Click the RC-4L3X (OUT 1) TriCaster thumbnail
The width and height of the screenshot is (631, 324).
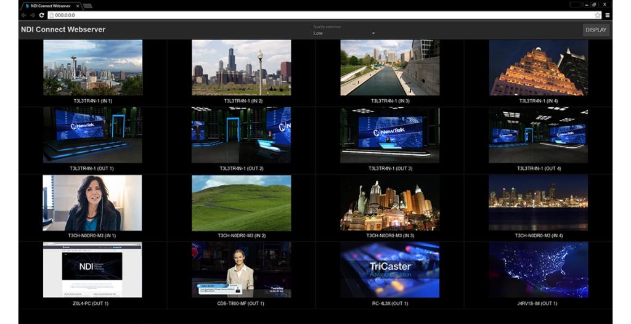click(389, 270)
